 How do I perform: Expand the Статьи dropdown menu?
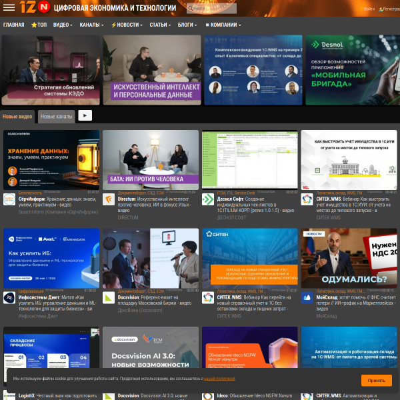pyautogui.click(x=160, y=25)
